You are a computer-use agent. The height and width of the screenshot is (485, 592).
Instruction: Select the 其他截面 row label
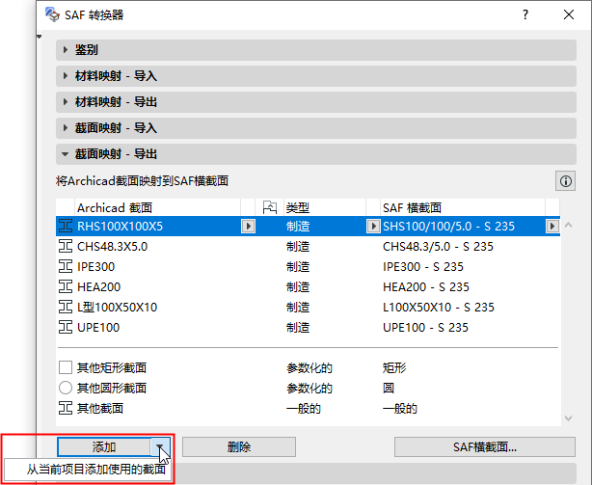tap(100, 408)
